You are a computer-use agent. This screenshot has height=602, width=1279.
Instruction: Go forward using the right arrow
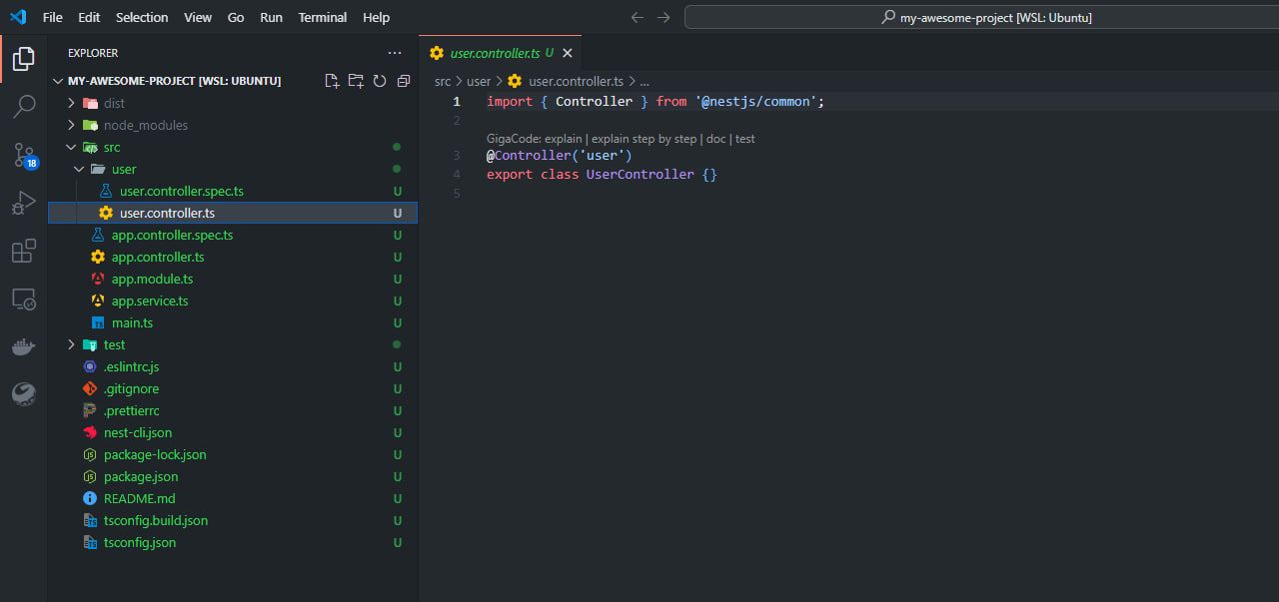(x=663, y=17)
